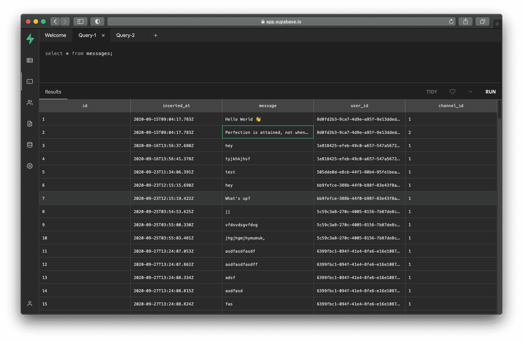Screen dimensions: 523x342
Task: Add a new query tab with plus
Action: (x=156, y=35)
